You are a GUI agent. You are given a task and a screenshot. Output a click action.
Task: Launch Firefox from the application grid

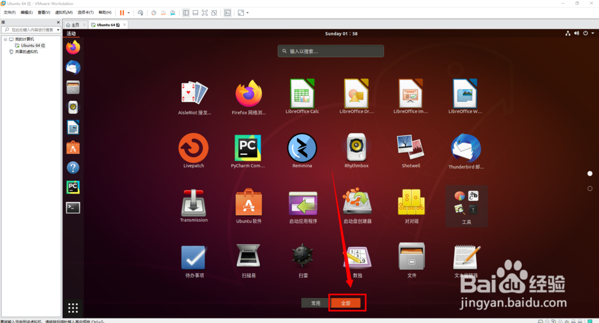(x=249, y=97)
